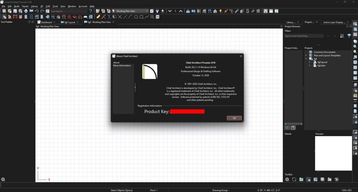This screenshot has height=192, width=358.
Task: Click the Tool Search input field
Action: coord(69,11)
